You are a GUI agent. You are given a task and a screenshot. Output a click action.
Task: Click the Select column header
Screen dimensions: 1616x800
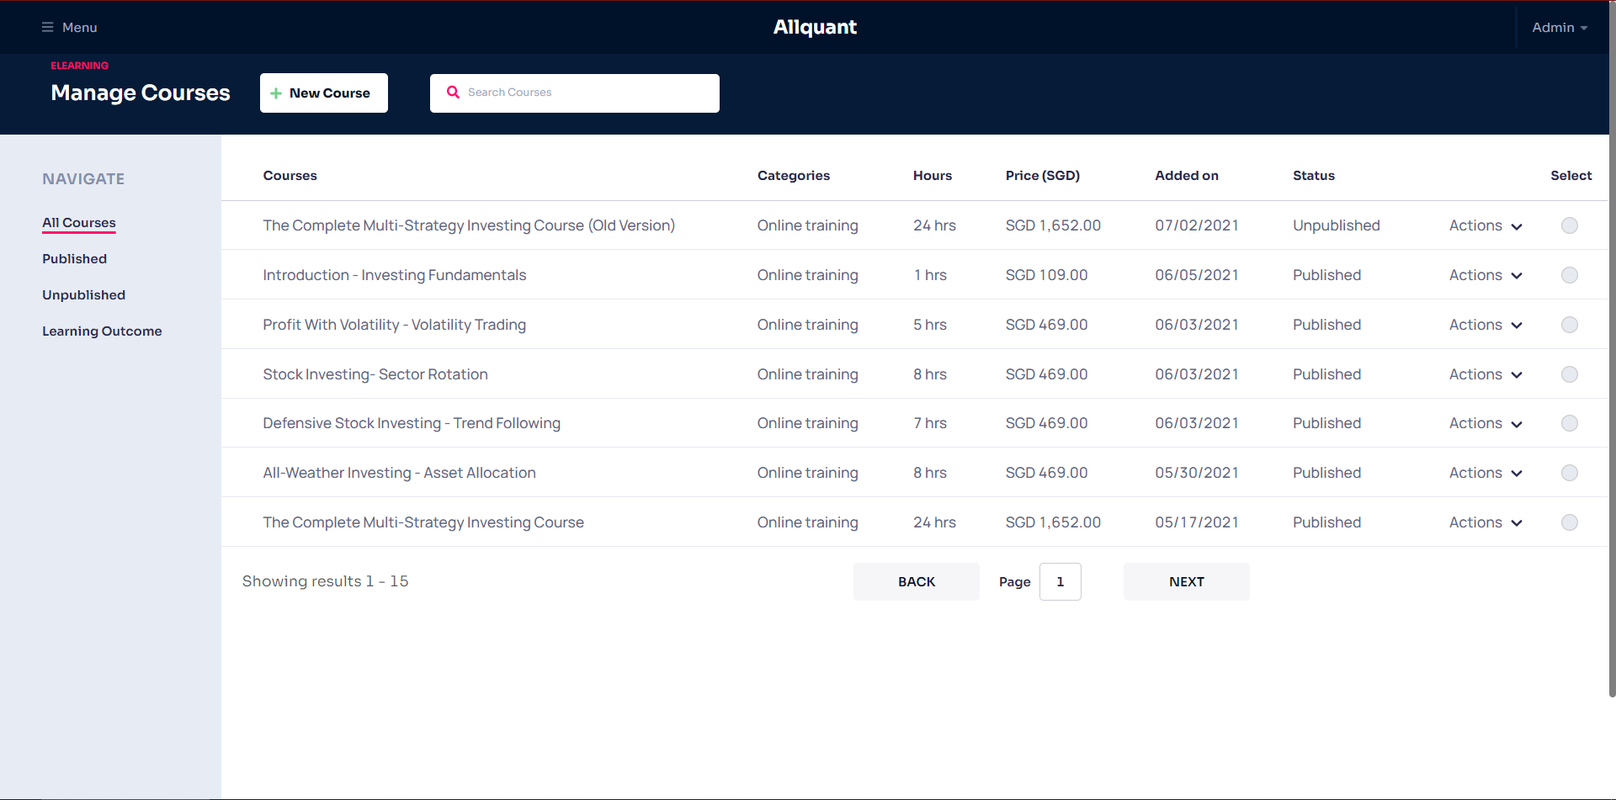click(1571, 176)
